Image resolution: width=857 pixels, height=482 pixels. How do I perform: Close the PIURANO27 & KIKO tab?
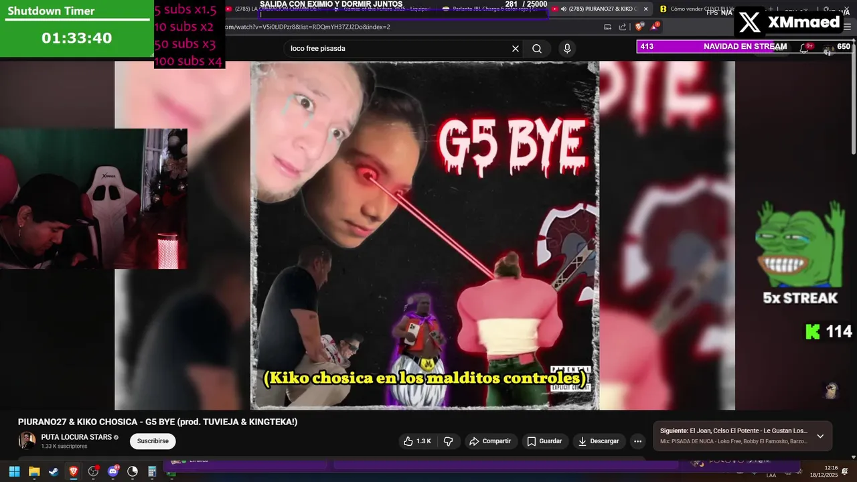pyautogui.click(x=646, y=9)
